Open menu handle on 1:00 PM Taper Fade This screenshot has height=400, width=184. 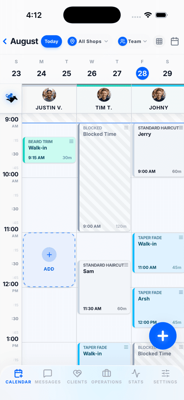(126, 347)
